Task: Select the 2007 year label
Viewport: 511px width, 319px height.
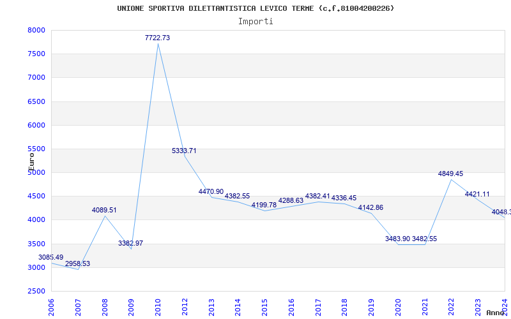Action: point(78,308)
